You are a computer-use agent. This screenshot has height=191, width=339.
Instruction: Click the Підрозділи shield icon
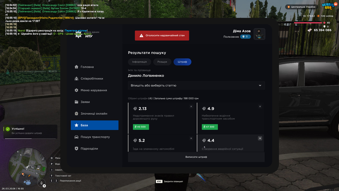(77, 149)
